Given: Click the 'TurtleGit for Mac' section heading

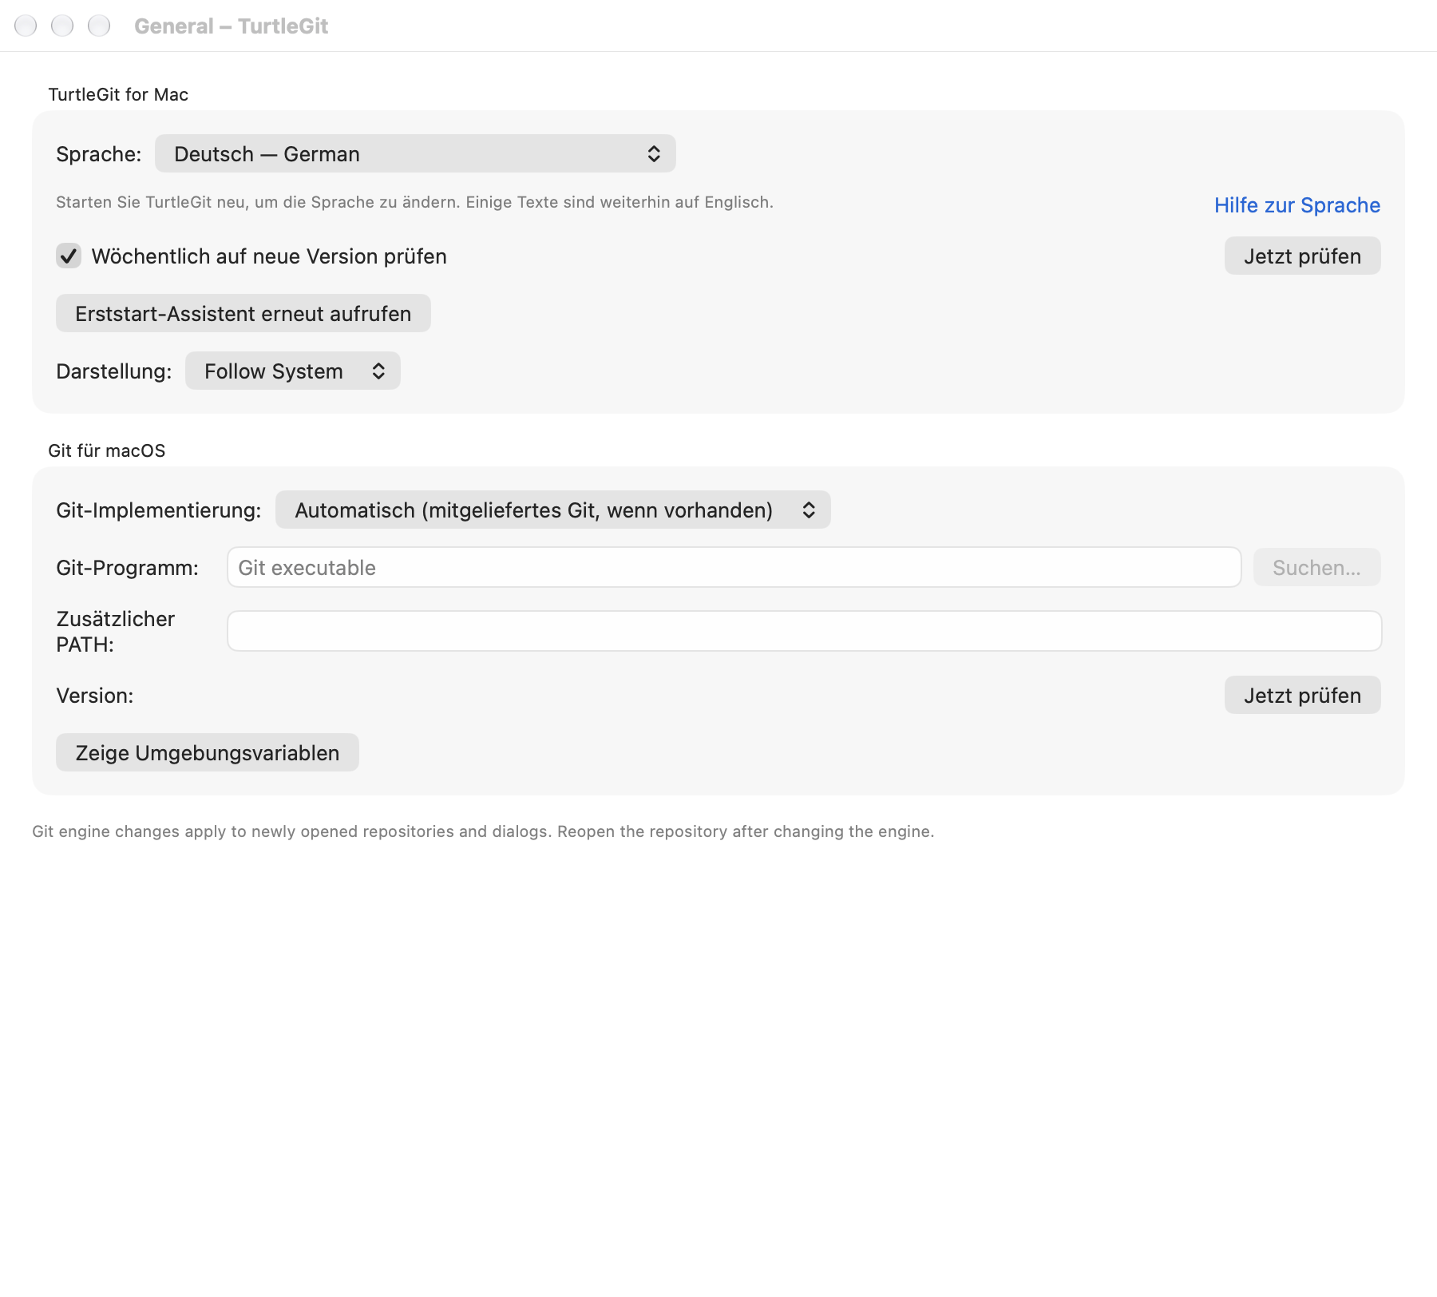Looking at the screenshot, I should (x=118, y=94).
